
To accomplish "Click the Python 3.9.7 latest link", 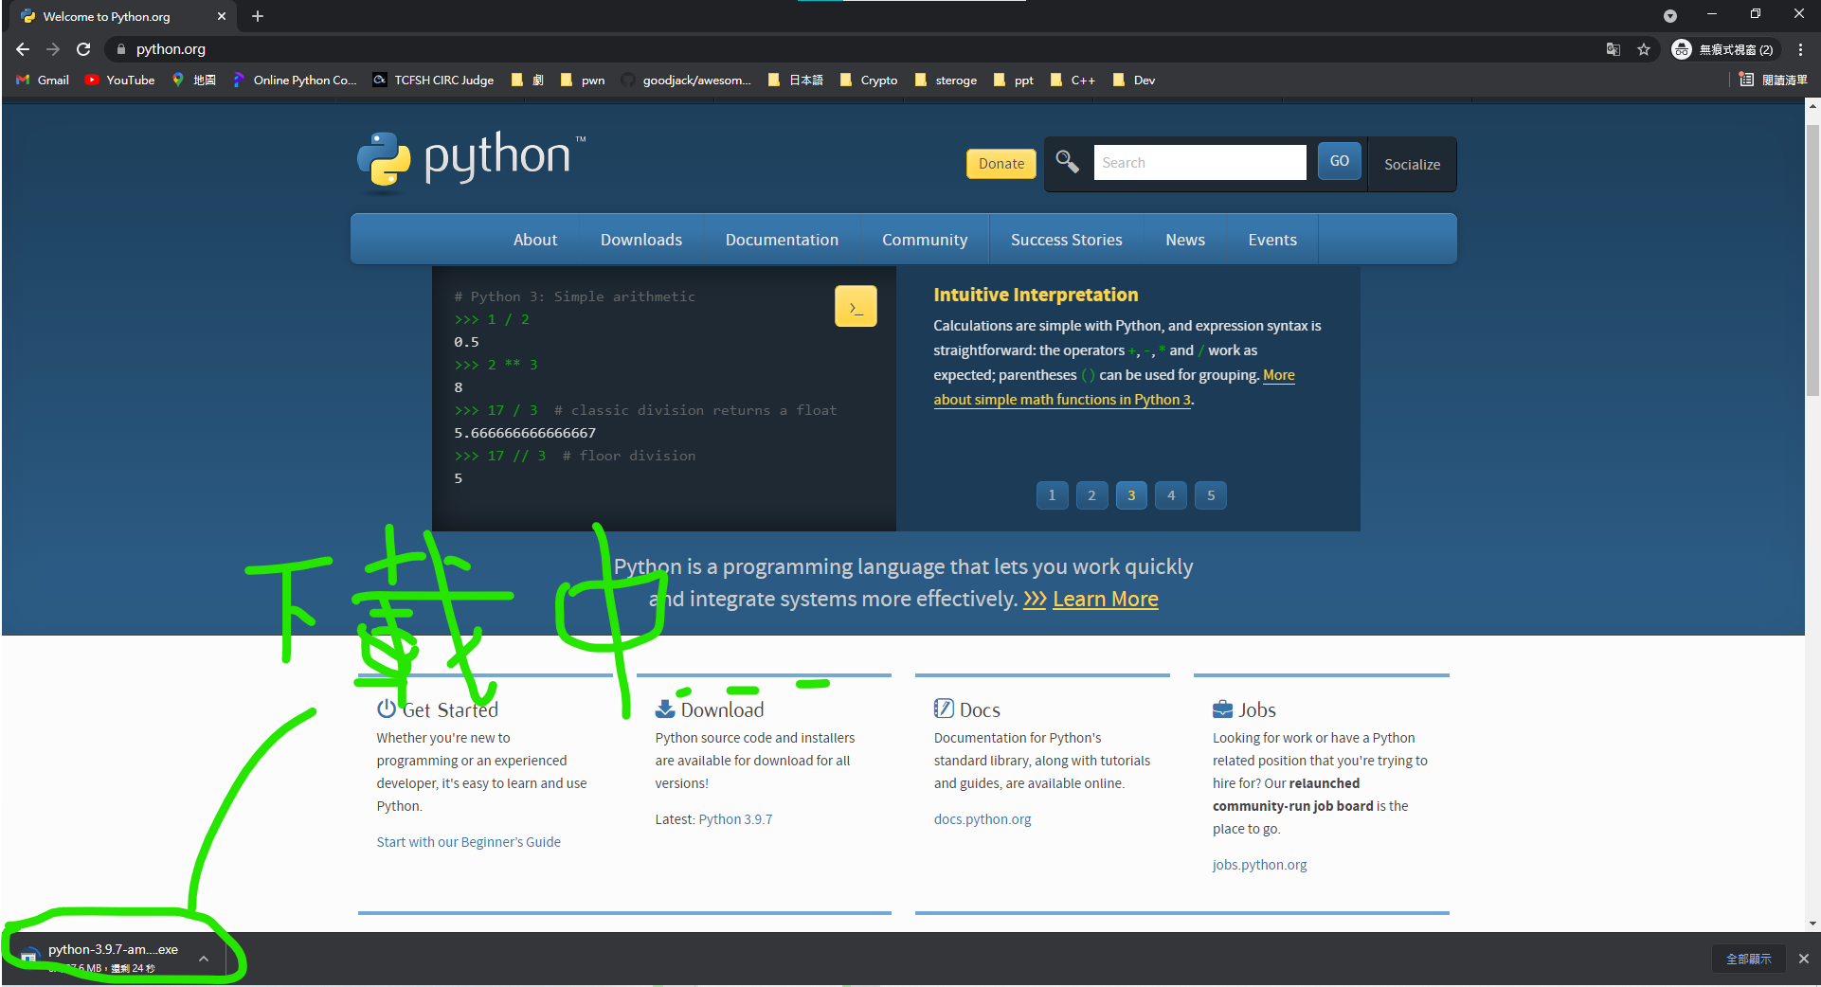I will [735, 819].
